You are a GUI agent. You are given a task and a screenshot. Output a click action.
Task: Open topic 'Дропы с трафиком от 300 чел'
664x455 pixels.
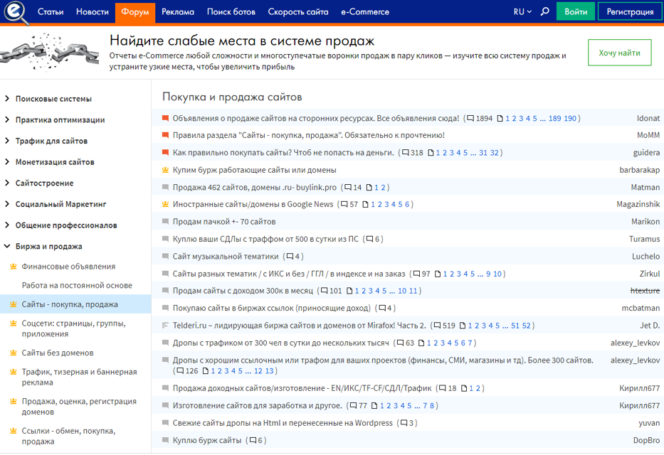point(281,343)
